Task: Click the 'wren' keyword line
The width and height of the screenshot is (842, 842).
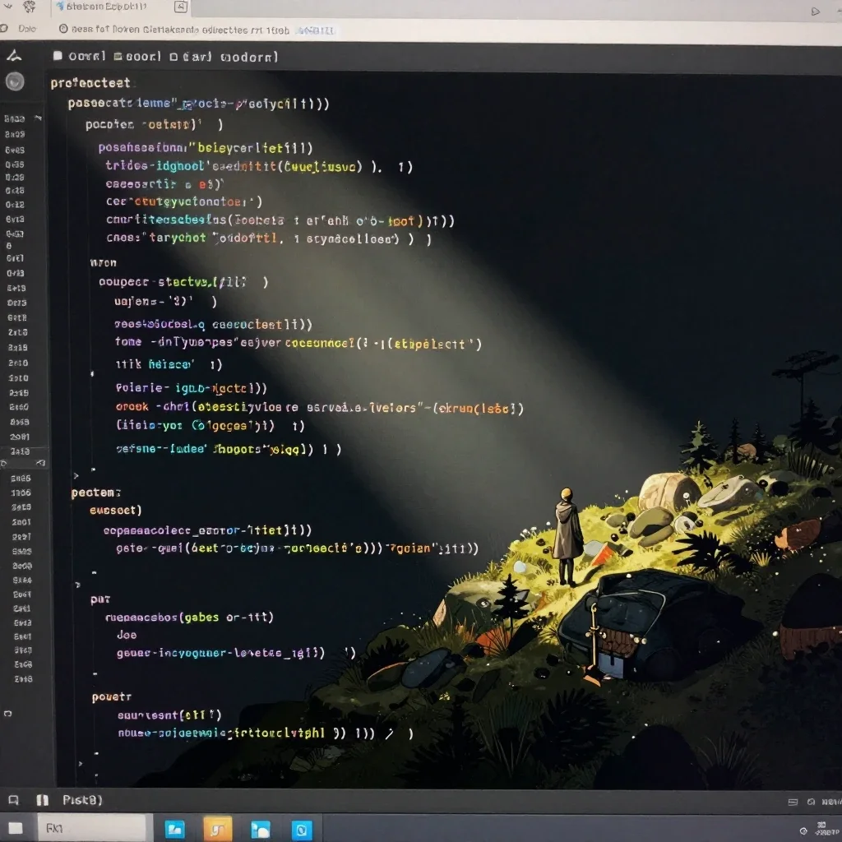Action: tap(103, 262)
